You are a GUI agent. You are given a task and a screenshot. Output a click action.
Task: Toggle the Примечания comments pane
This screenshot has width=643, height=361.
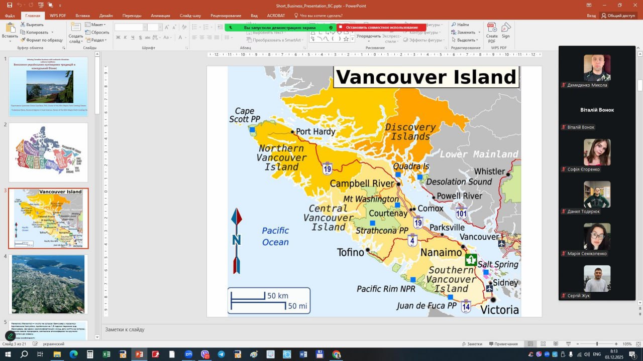point(502,344)
